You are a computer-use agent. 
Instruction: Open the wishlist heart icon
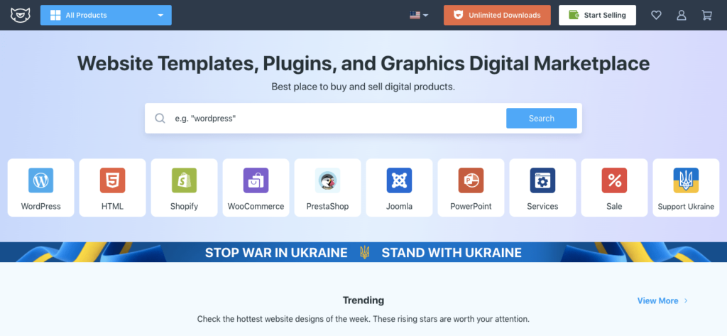[656, 15]
